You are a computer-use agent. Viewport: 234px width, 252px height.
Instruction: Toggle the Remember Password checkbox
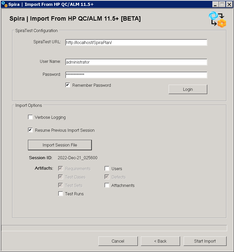(68, 85)
